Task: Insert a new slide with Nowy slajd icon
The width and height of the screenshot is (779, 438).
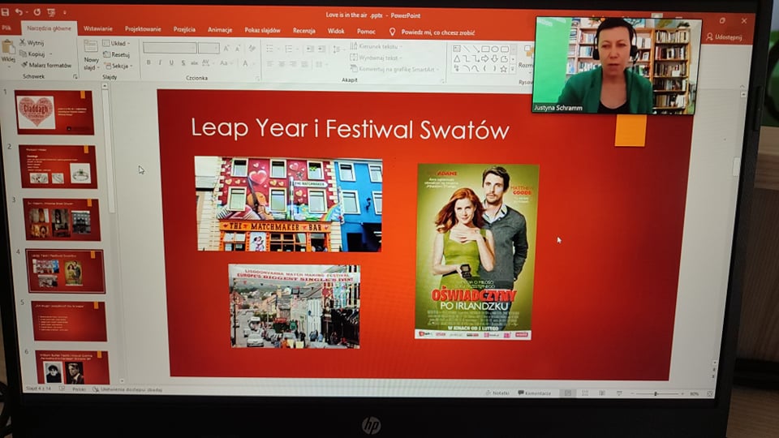Action: tap(91, 47)
